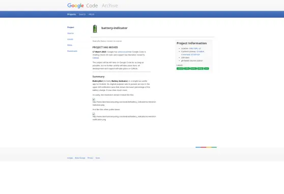Click the Summary heading

(x=98, y=77)
